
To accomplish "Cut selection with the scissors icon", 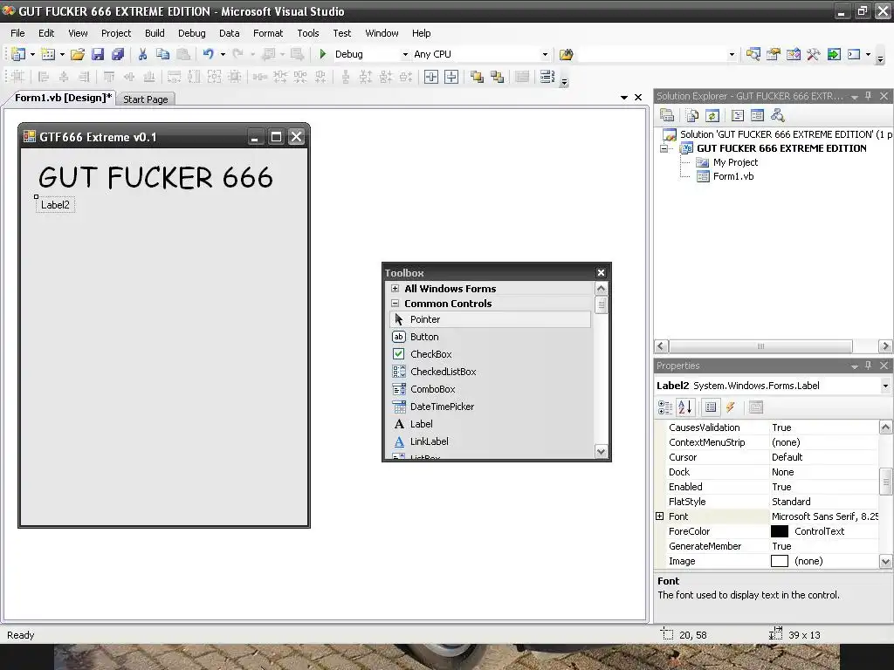I will tap(142, 54).
